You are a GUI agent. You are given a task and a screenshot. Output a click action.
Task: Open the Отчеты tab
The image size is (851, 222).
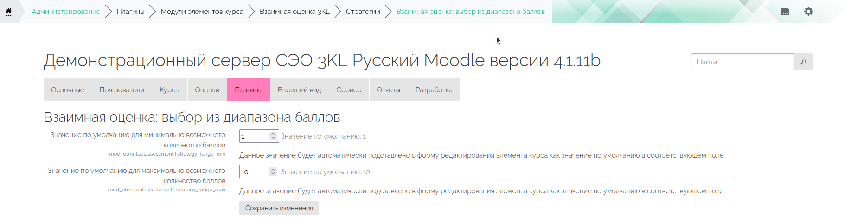click(389, 89)
